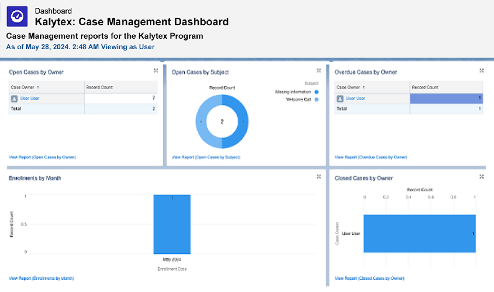This screenshot has width=494, height=292.
Task: Click the light blue donut chart segment
Action: [200, 122]
